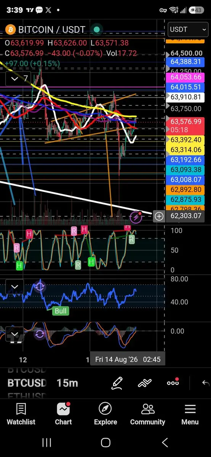Viewport: 211px width, 457px height.
Task: Open the USDT currency dropdown
Action: 182,29
